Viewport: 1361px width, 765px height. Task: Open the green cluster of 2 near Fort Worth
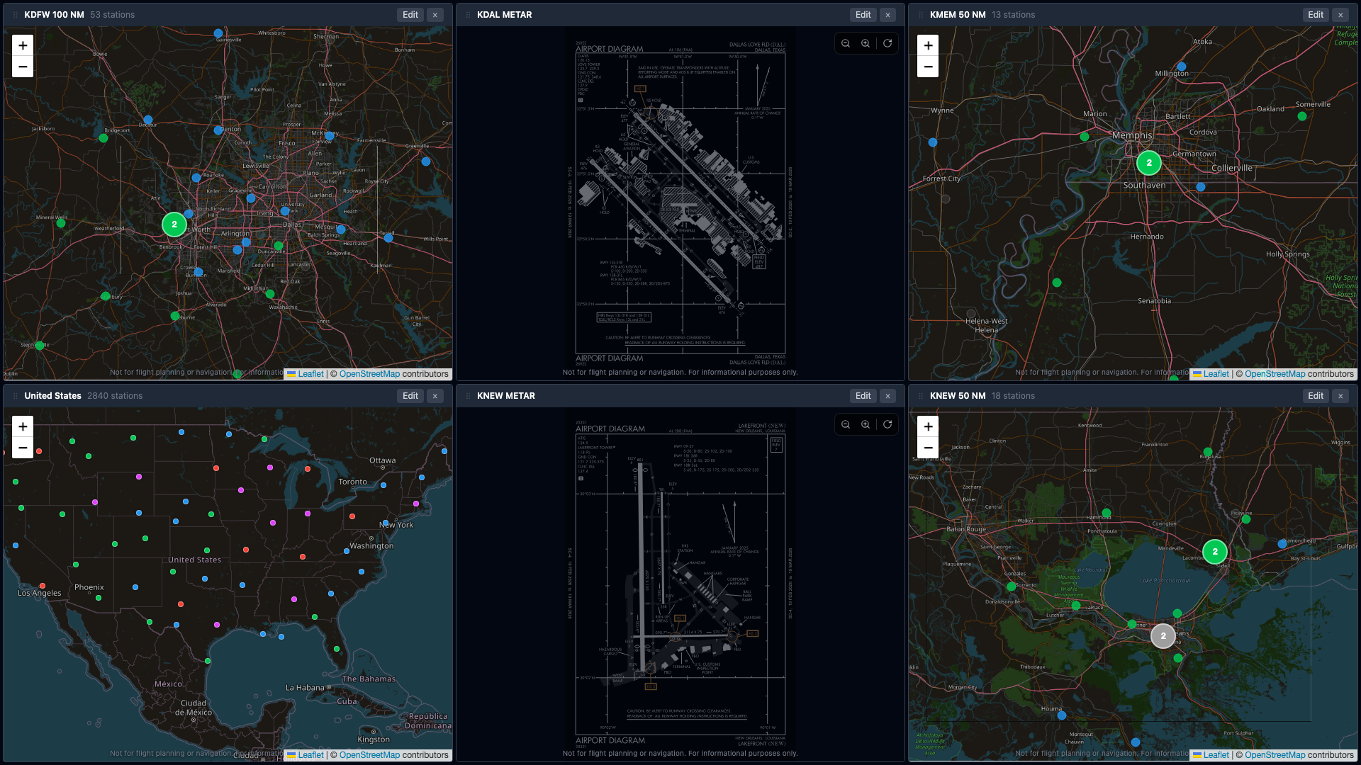[174, 225]
